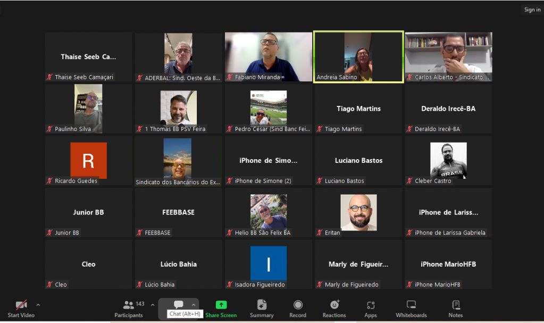The height and width of the screenshot is (323, 544).
Task: Click muted mic icon beside Cleber Castro
Action: (409, 180)
